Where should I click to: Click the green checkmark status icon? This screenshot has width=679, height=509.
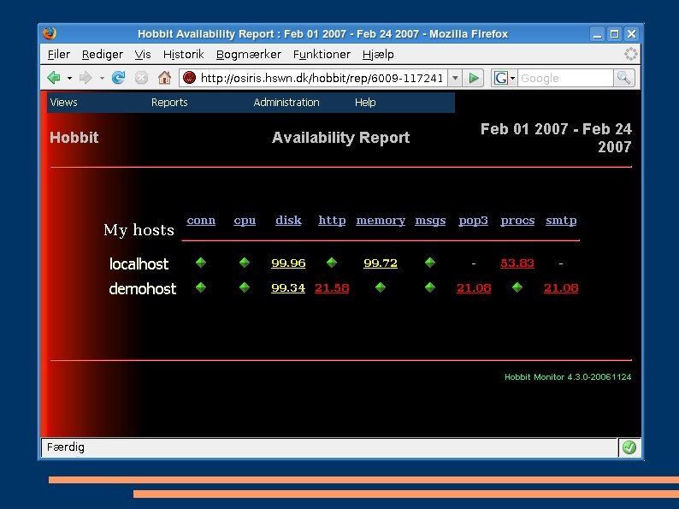pyautogui.click(x=629, y=447)
